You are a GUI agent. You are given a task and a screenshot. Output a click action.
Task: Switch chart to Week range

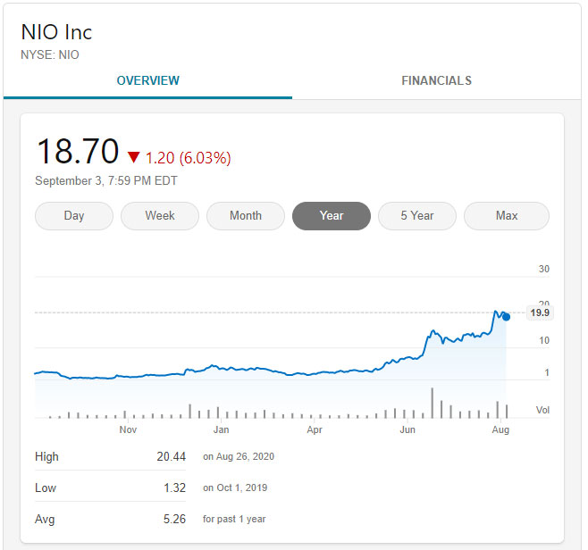click(x=160, y=216)
